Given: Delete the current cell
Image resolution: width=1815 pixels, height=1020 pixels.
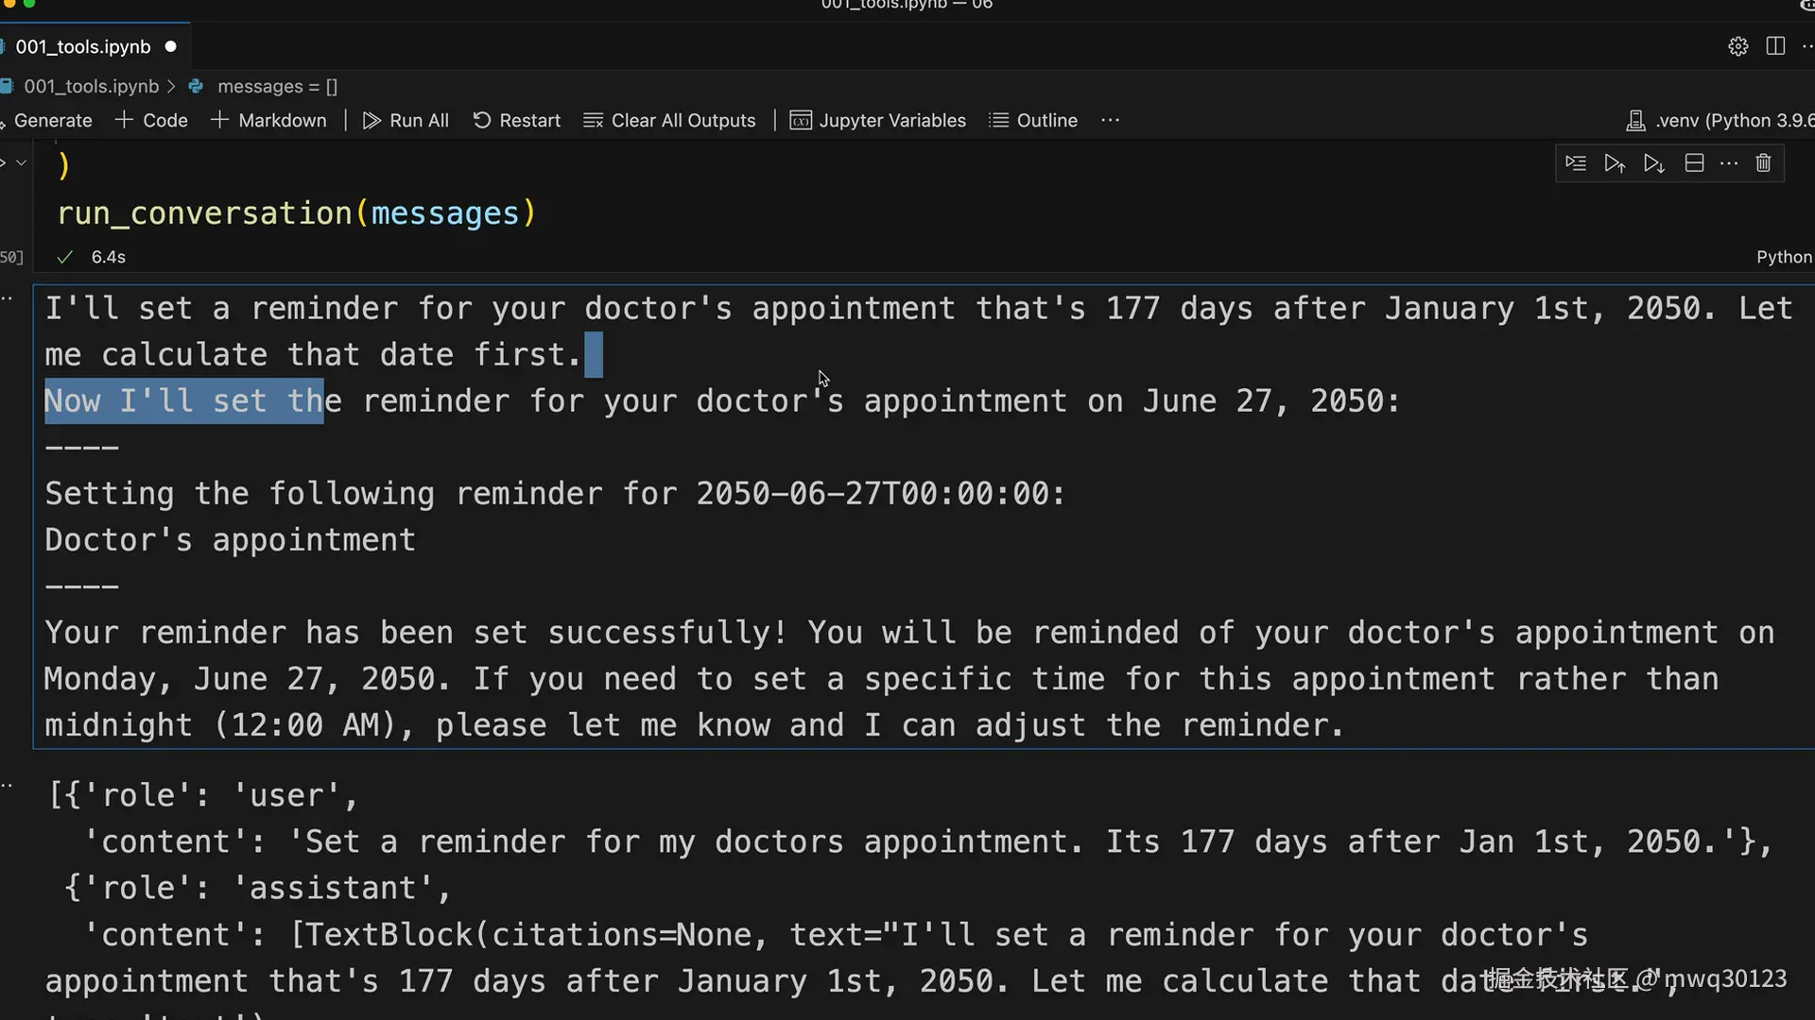Looking at the screenshot, I should [x=1763, y=163].
